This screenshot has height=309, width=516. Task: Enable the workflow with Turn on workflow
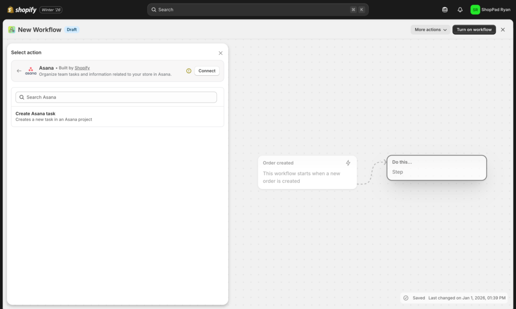[x=474, y=29]
